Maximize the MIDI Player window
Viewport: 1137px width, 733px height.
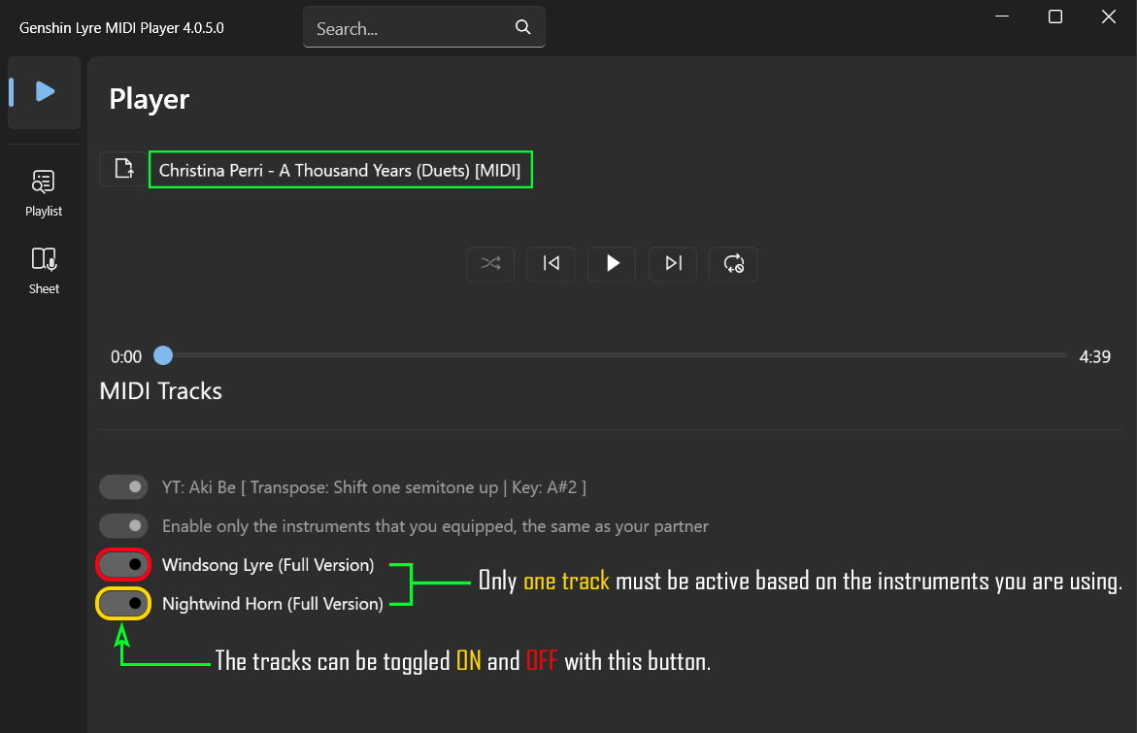[1055, 16]
